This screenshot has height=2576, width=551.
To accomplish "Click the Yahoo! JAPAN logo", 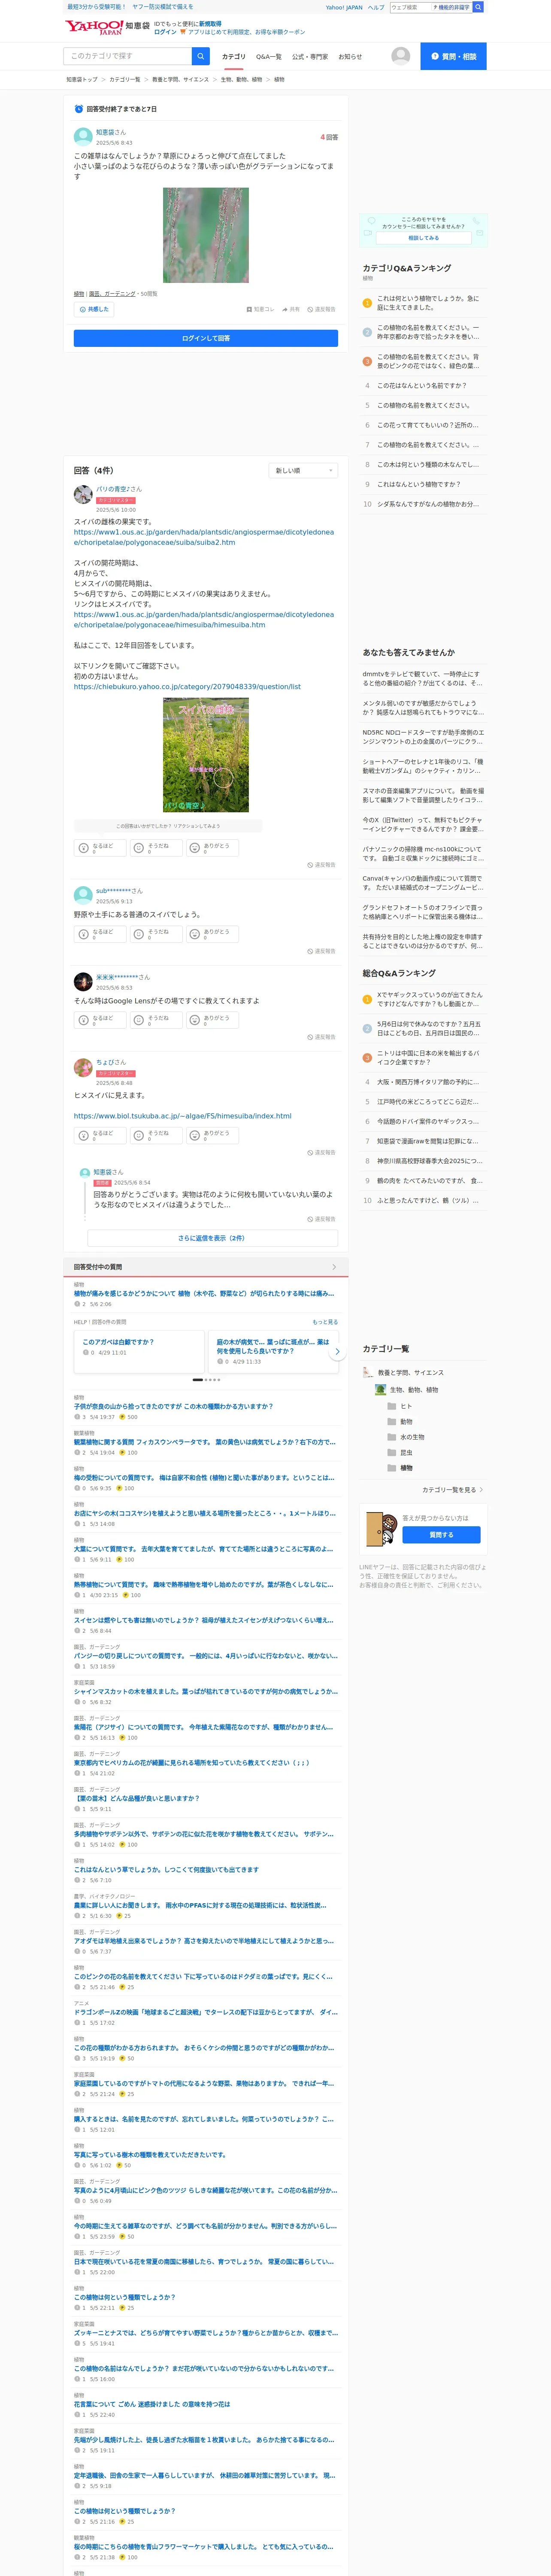I will click(94, 27).
